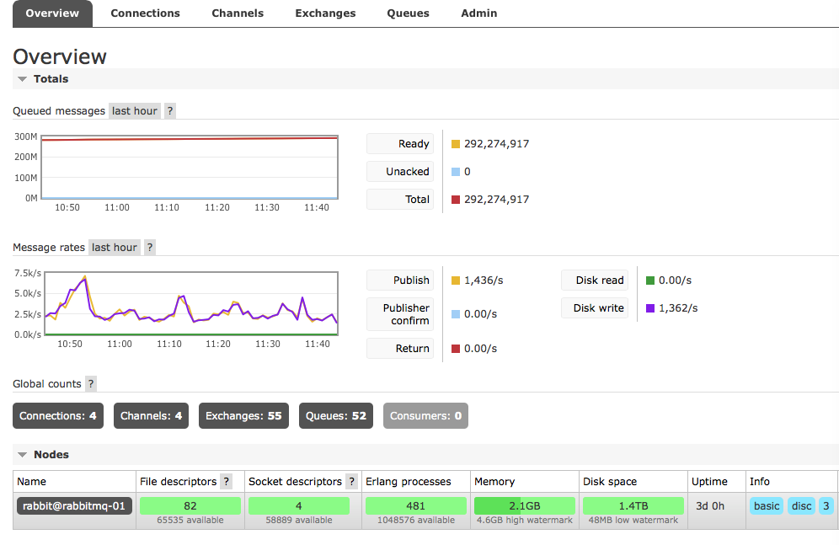This screenshot has width=839, height=545.
Task: Toggle the Disk write series label
Action: click(595, 308)
